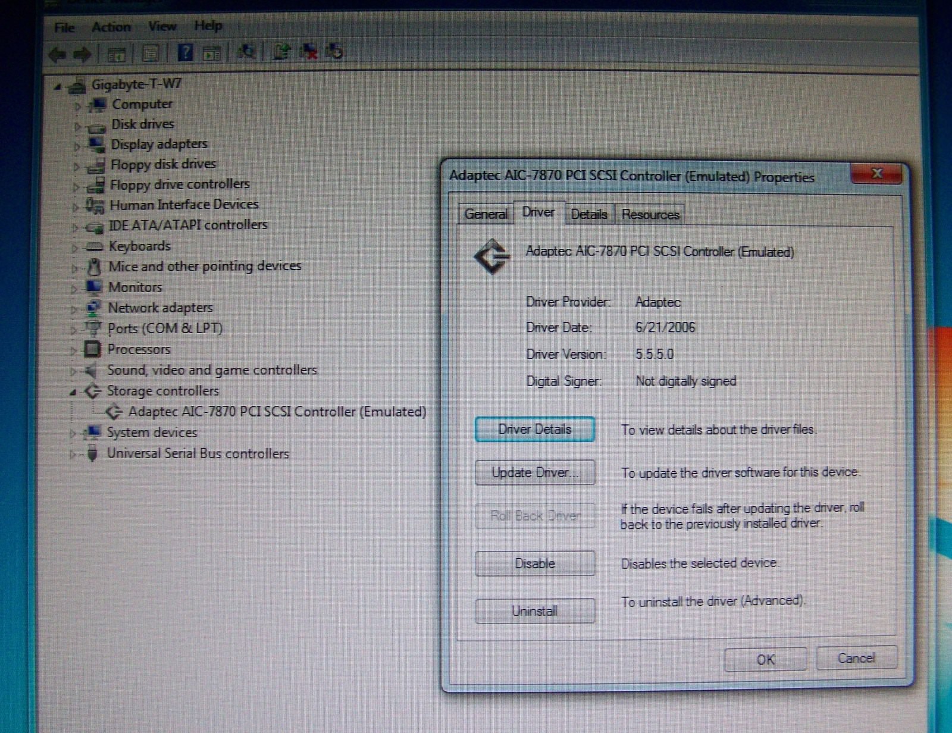Click the Human Interface Devices icon
The width and height of the screenshot is (952, 733).
point(95,206)
